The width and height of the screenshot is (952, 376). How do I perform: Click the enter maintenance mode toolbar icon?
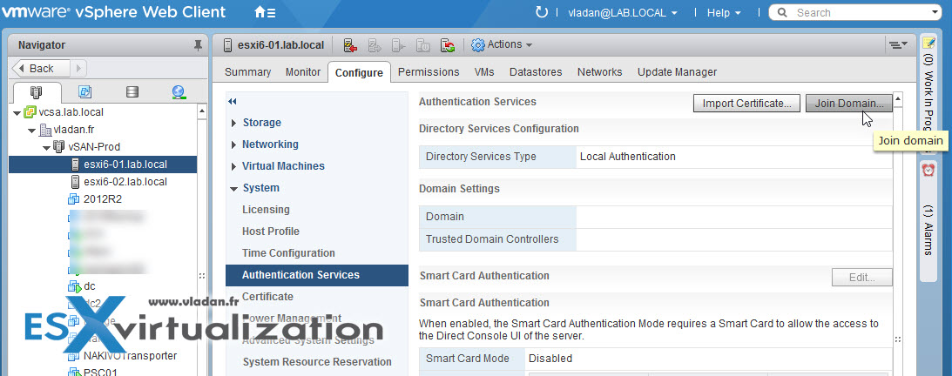(350, 45)
